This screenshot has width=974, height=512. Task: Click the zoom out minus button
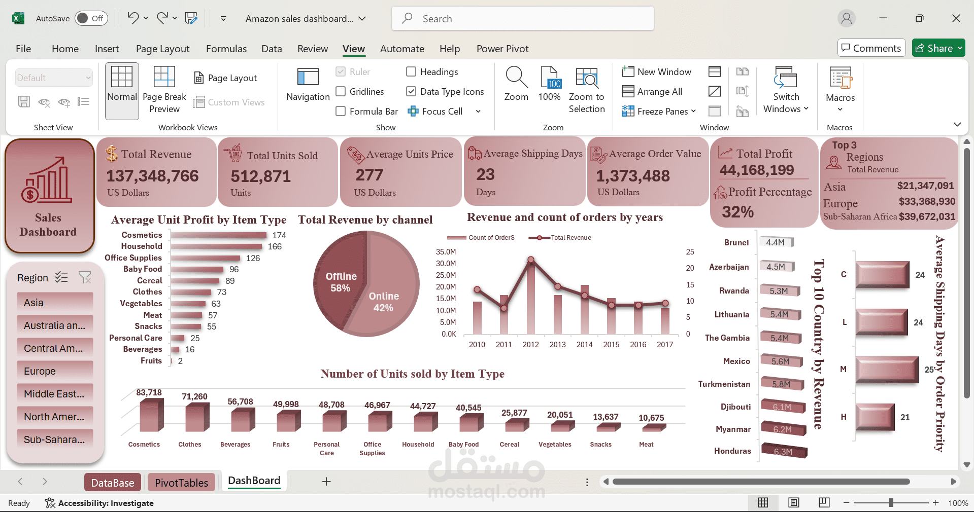click(846, 502)
